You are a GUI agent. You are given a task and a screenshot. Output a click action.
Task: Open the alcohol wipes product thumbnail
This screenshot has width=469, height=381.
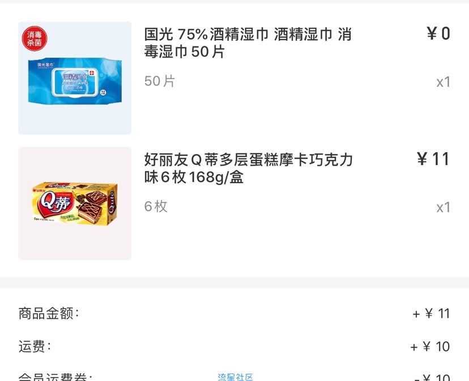point(75,78)
